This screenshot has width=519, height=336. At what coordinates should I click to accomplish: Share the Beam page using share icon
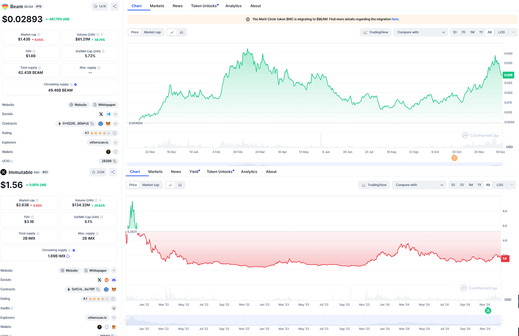coord(115,6)
